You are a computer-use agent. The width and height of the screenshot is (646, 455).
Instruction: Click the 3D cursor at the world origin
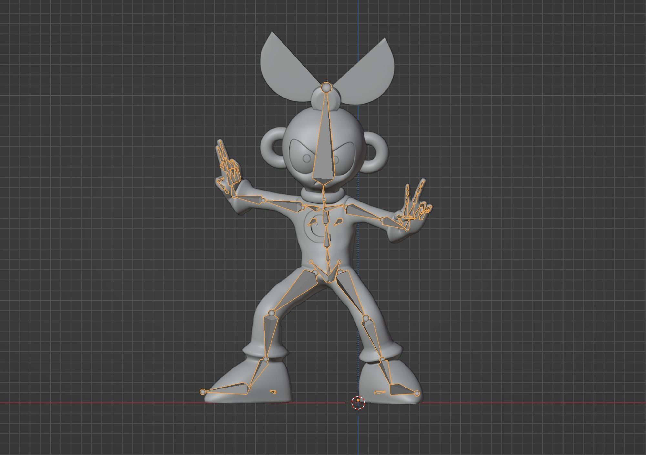(358, 403)
